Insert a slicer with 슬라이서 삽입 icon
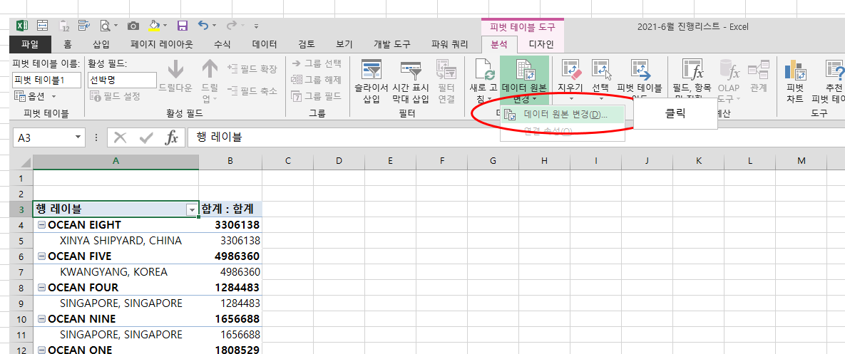Screen dimensions: 845x354 pos(372,70)
